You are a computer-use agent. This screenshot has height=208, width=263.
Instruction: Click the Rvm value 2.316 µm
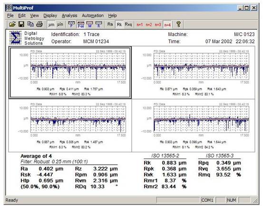click(x=106, y=181)
